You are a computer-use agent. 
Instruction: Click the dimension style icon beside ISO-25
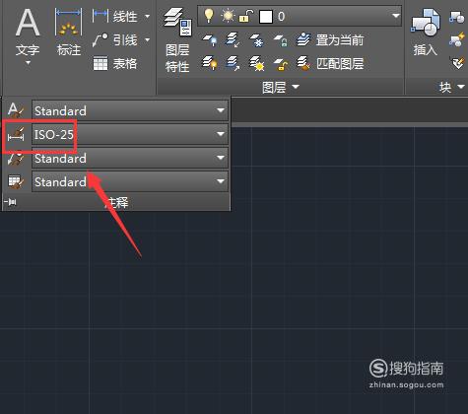16,135
